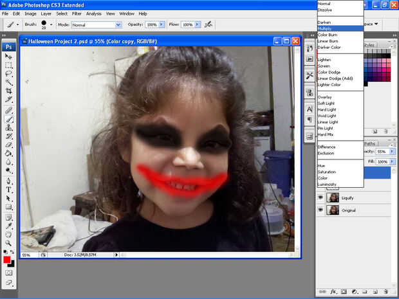Open the History panel icon in dock

[310, 48]
